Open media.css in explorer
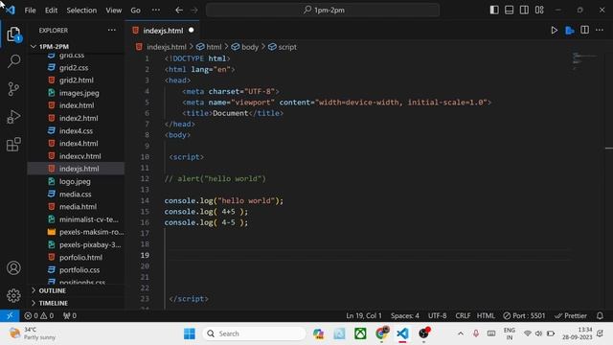Image resolution: width=613 pixels, height=345 pixels. [x=75, y=194]
